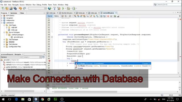The image size is (182, 102).
Task: Collapse the fold marker at line 35
Action: tap(52, 37)
